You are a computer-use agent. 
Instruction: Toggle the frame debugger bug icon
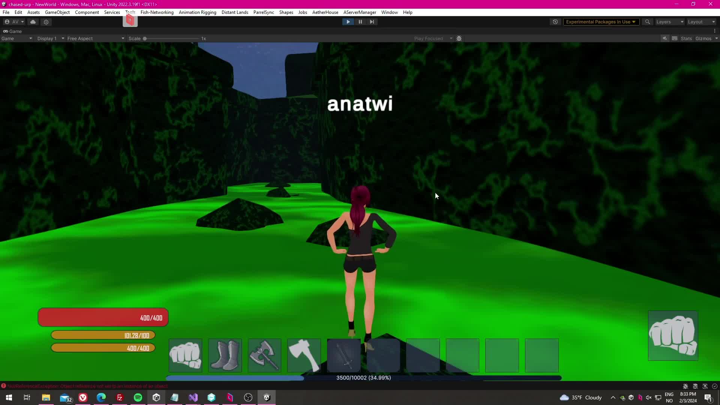[x=459, y=39]
